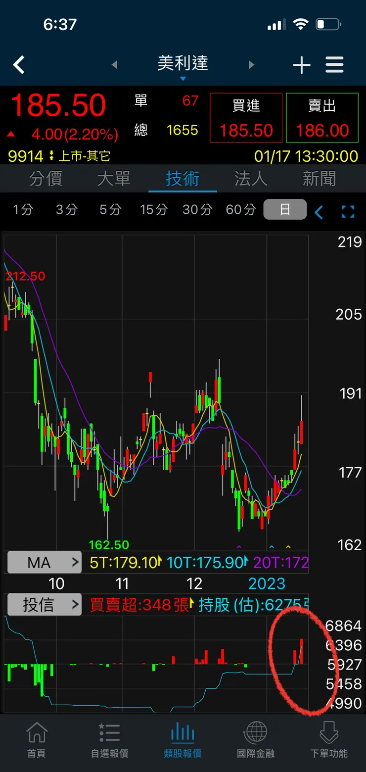Viewport: 366px width, 772px height.
Task: Tap single volume 67
Action: click(x=190, y=101)
